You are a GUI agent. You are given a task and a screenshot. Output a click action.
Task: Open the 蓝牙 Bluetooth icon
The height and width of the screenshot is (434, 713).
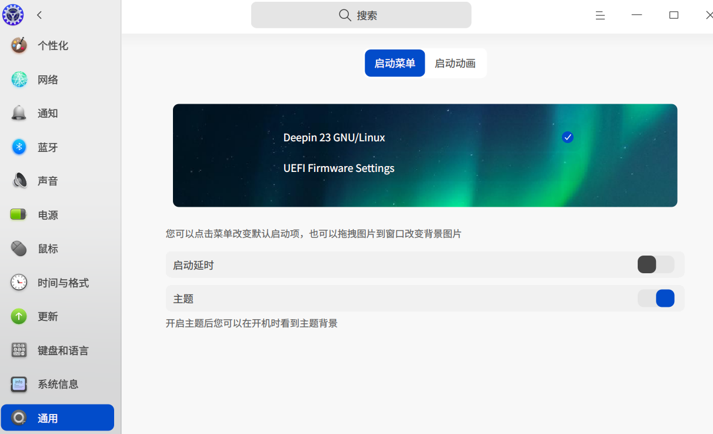click(x=19, y=147)
